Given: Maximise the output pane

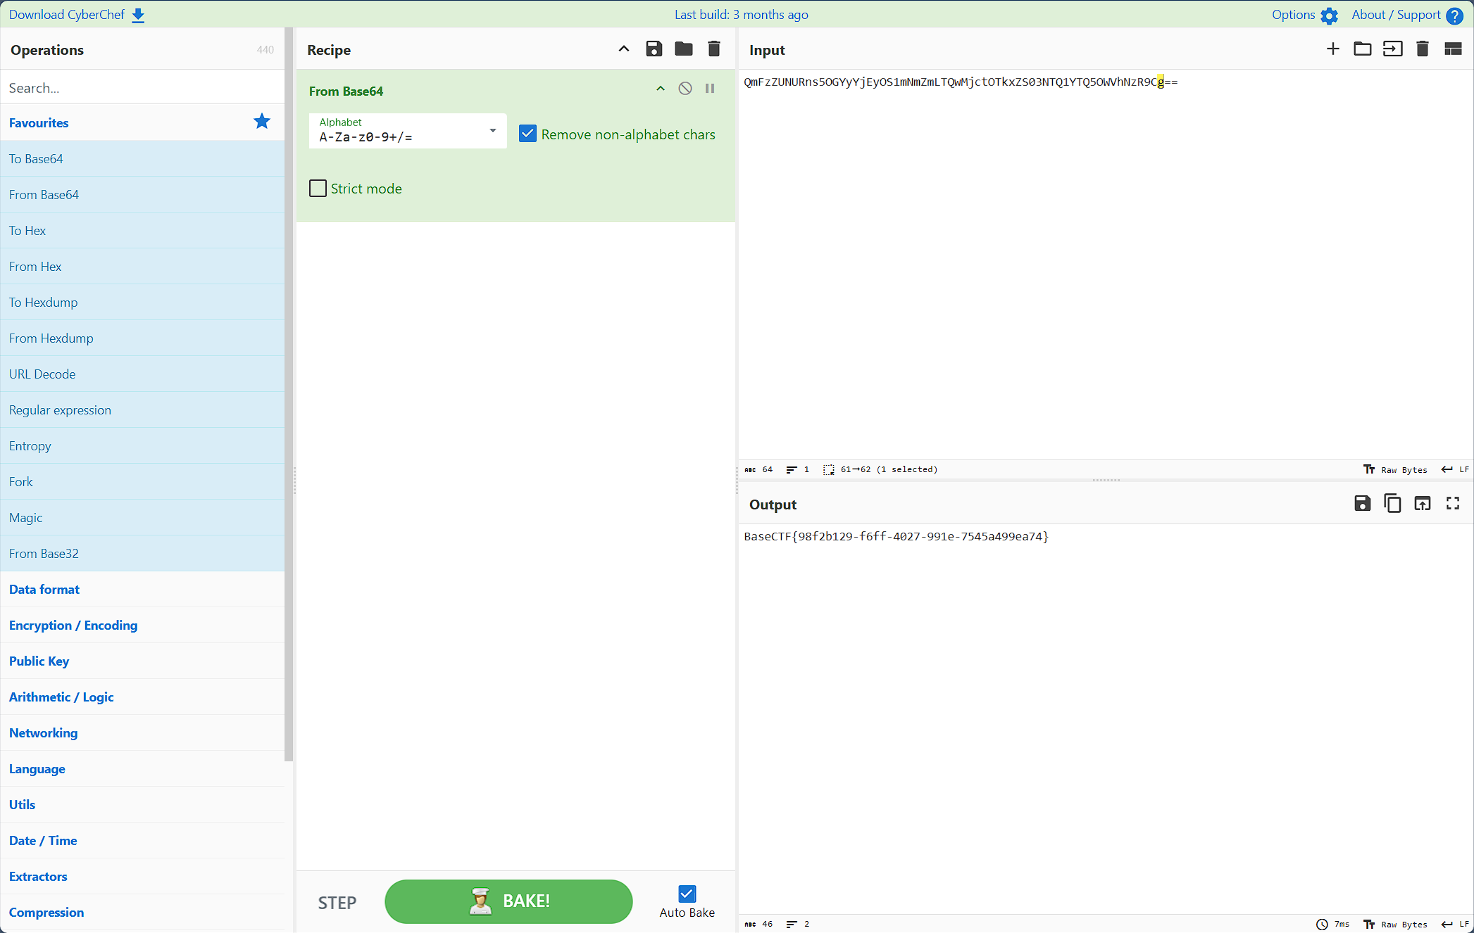Looking at the screenshot, I should (x=1453, y=504).
